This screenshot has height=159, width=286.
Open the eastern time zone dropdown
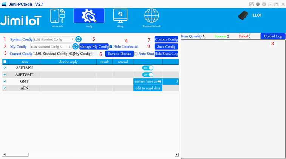tap(148, 81)
